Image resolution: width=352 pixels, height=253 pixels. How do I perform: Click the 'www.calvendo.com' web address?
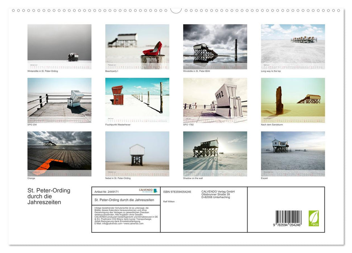133,223
